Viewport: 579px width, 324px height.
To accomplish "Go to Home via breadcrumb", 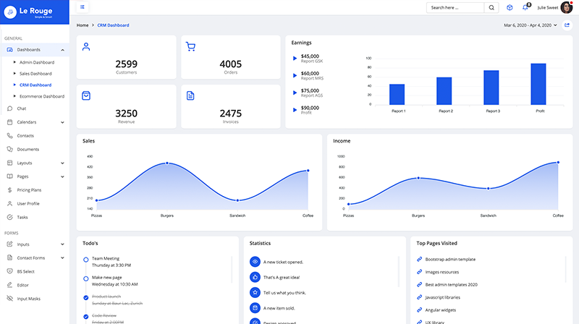I will [83, 25].
